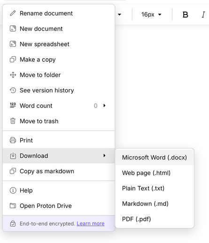Open the Word count entry
This screenshot has width=209, height=243.
pyautogui.click(x=59, y=106)
